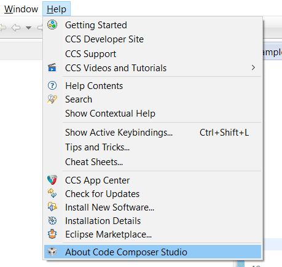Image resolution: width=282 pixels, height=267 pixels.
Task: Expand CCS Videos and Tutorials submenu arrow
Action: point(253,68)
